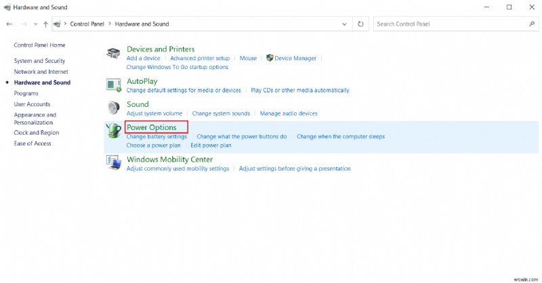
Task: Click the address bar Control Panel icon
Action: (58, 24)
